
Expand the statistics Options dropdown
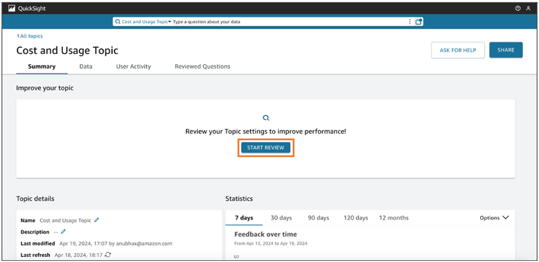click(494, 218)
